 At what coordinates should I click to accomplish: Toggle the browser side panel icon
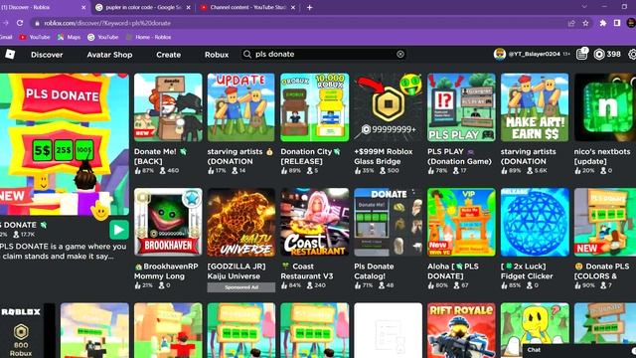click(x=617, y=23)
